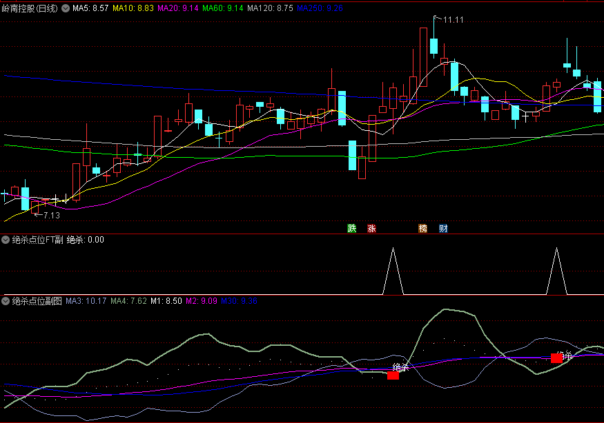
Task: Click the 7.13 low price marker
Action: pos(50,216)
